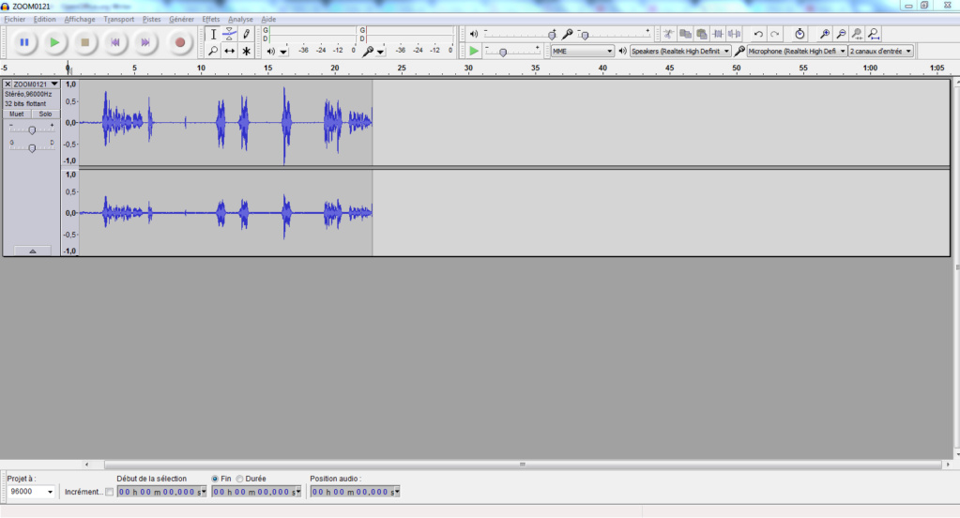
Task: Click the Paste icon
Action: (702, 35)
